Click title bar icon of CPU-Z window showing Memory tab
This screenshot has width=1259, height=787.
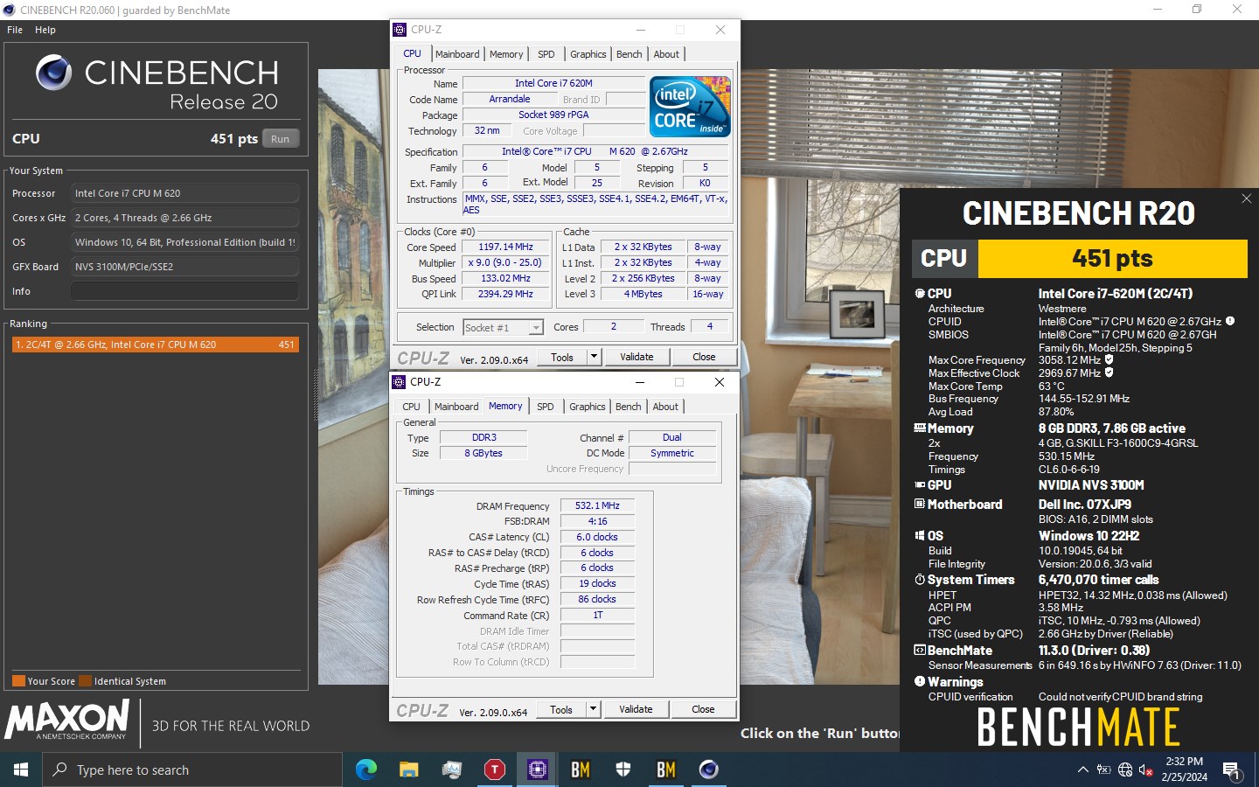click(x=399, y=381)
